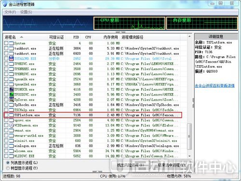Click the 结束选中进程 button

click(172, 165)
